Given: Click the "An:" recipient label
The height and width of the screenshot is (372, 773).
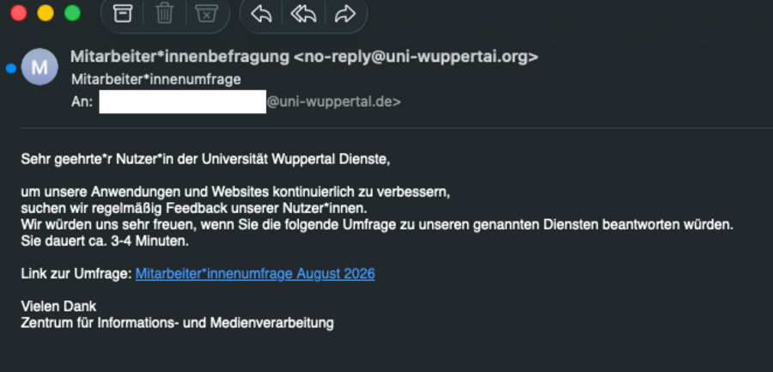Looking at the screenshot, I should [82, 102].
